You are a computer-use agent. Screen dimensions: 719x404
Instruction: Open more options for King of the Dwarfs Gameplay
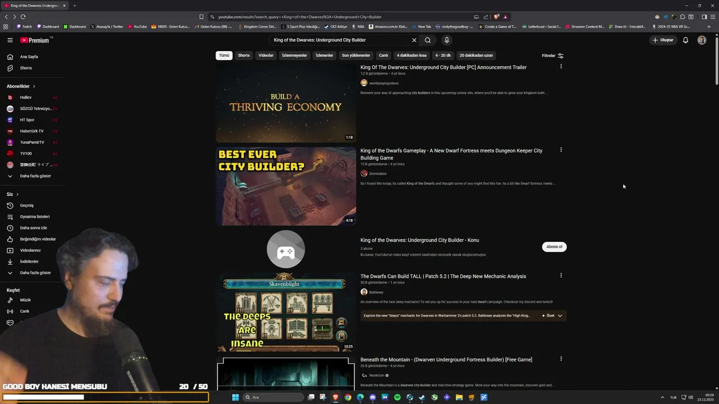coord(561,150)
